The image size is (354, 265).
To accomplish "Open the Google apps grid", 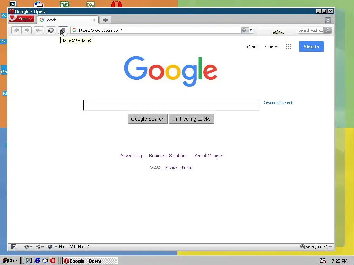I will 289,47.
